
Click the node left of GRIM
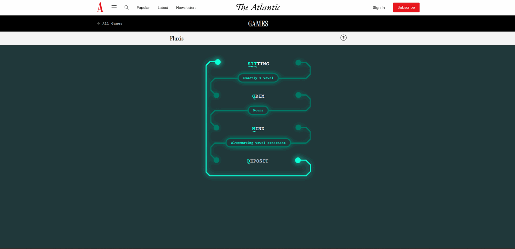(x=217, y=95)
